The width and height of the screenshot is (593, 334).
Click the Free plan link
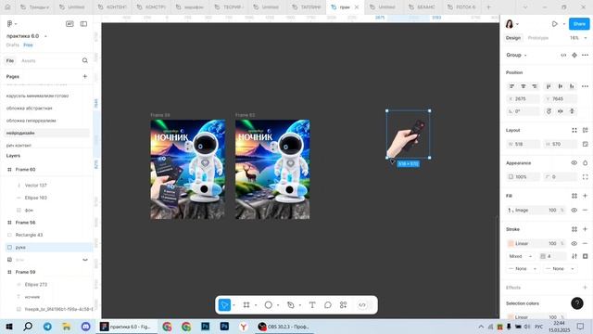(28, 45)
